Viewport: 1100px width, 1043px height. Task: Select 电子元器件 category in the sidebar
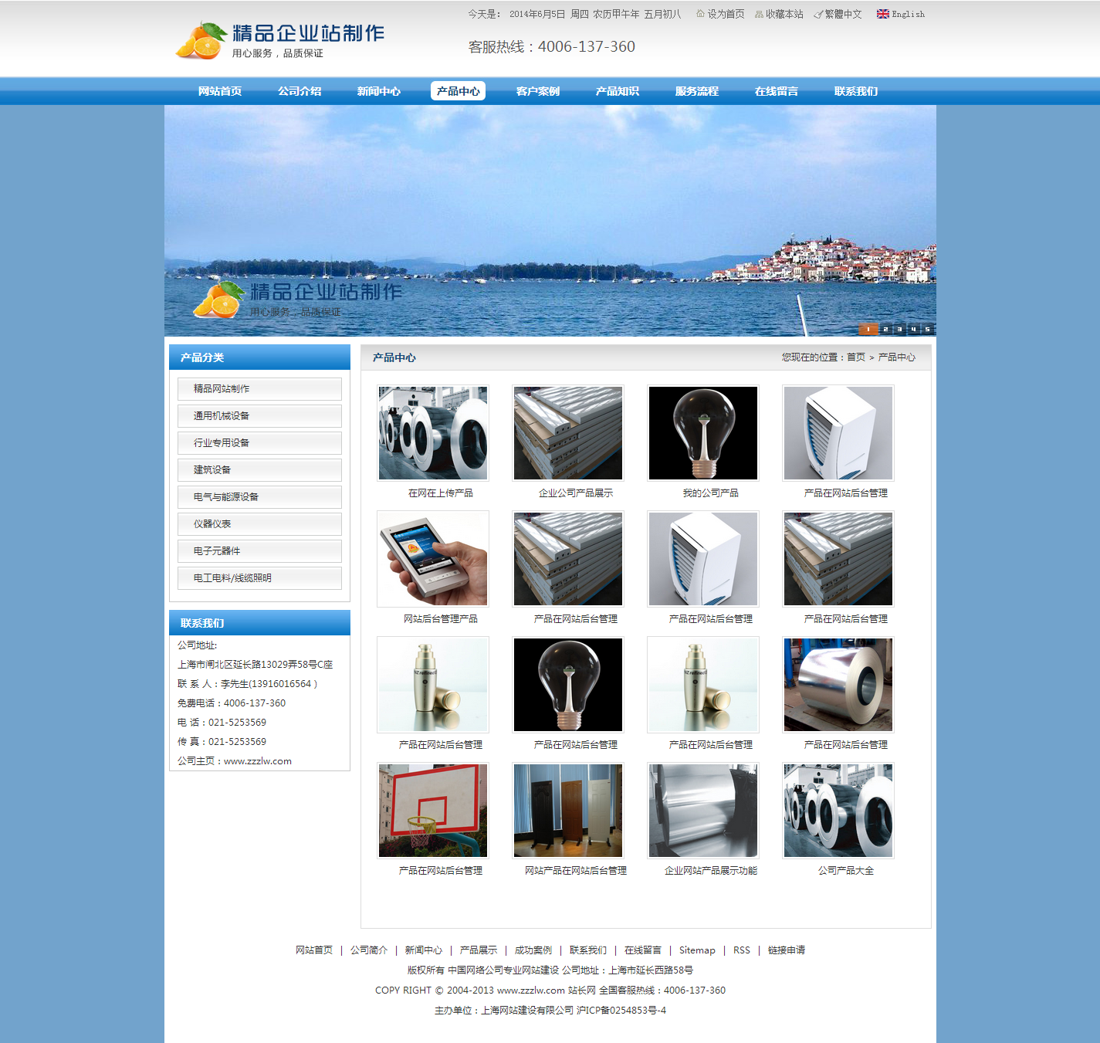[x=259, y=551]
